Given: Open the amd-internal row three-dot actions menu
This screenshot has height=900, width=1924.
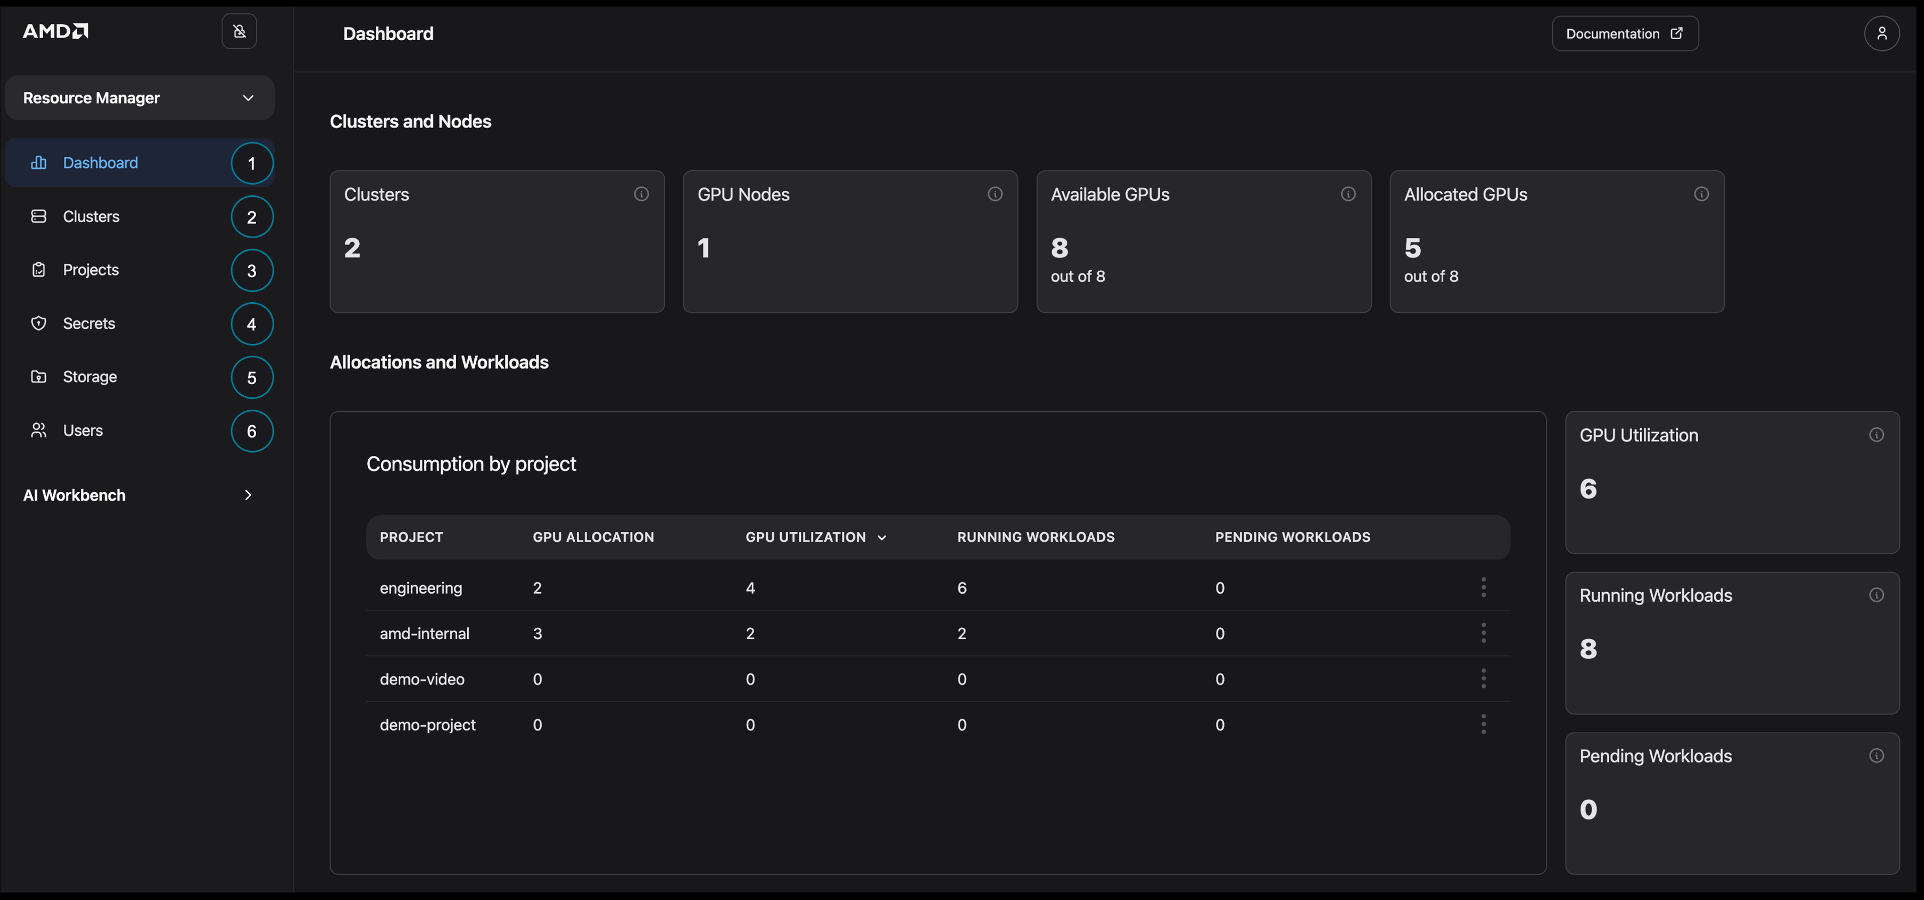Looking at the screenshot, I should 1483,633.
